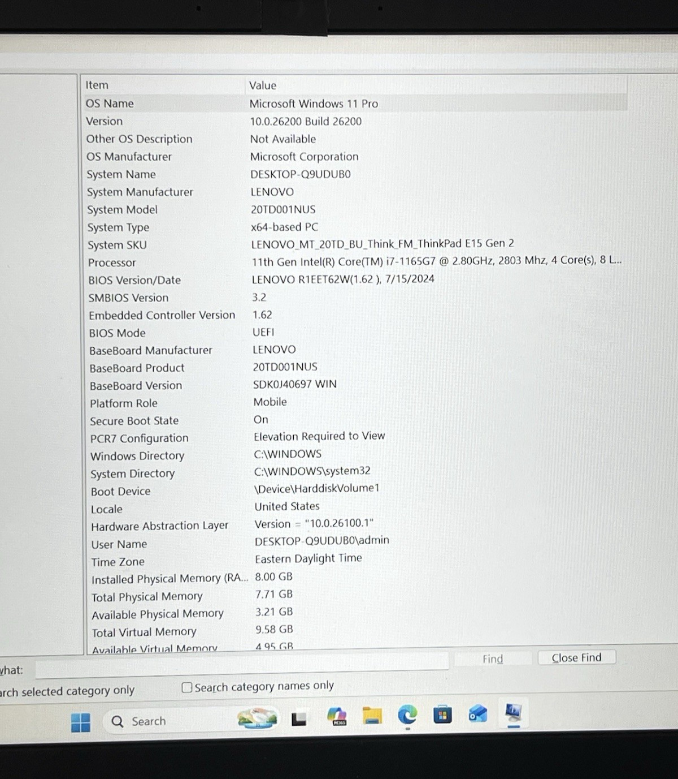Click the ThinkPad E15 Gen 2 SKU value
The image size is (678, 779).
(x=383, y=244)
